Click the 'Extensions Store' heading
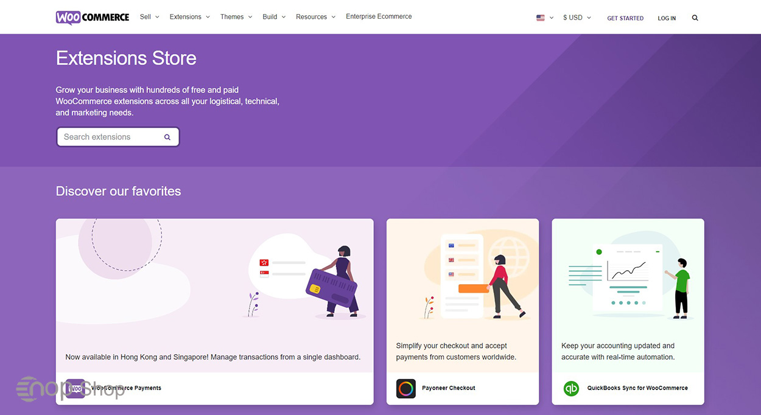761x415 pixels. point(126,58)
